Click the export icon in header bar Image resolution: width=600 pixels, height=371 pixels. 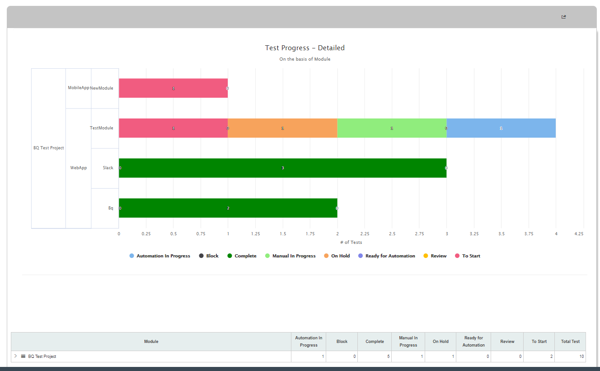pos(563,17)
